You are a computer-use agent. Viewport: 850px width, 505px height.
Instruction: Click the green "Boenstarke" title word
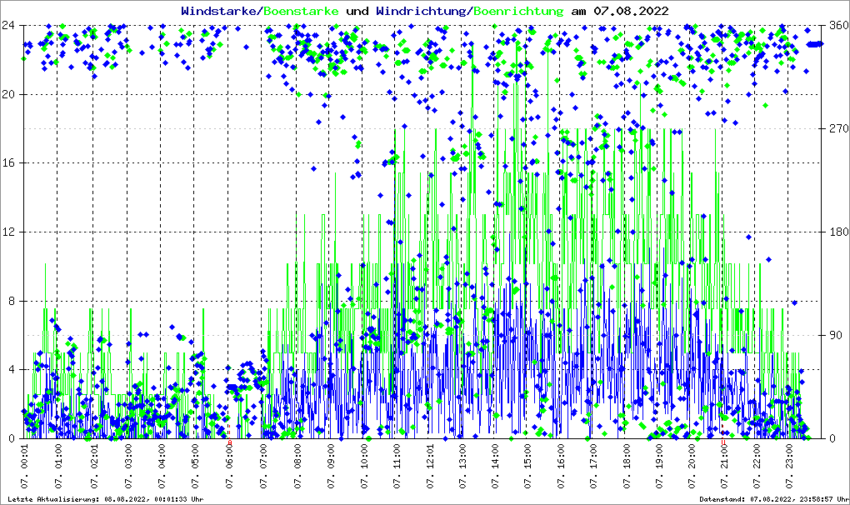coord(301,11)
